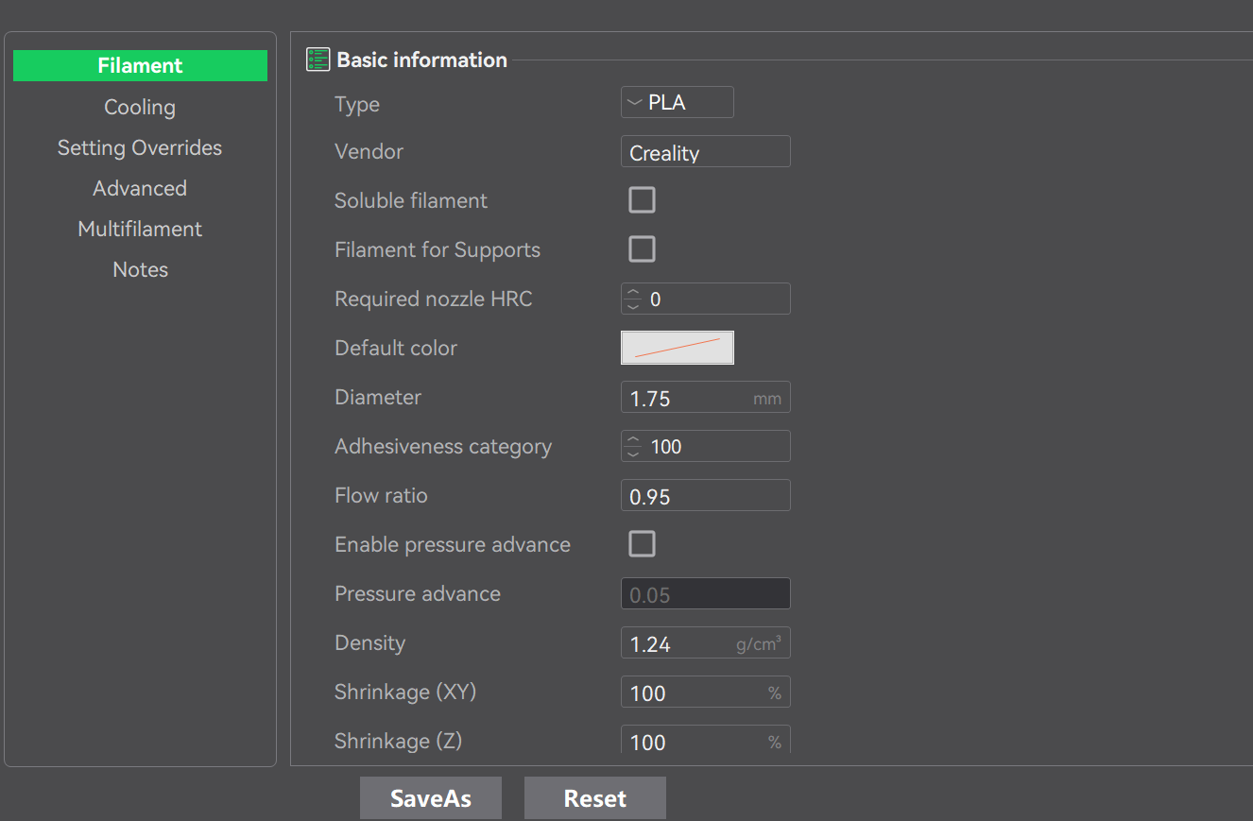Screen dimensions: 1253x821
Task: Open the Setting Overrides tab
Action: (140, 148)
